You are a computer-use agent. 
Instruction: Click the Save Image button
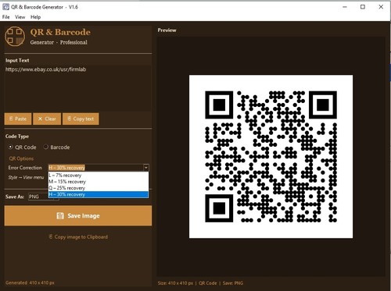point(78,215)
